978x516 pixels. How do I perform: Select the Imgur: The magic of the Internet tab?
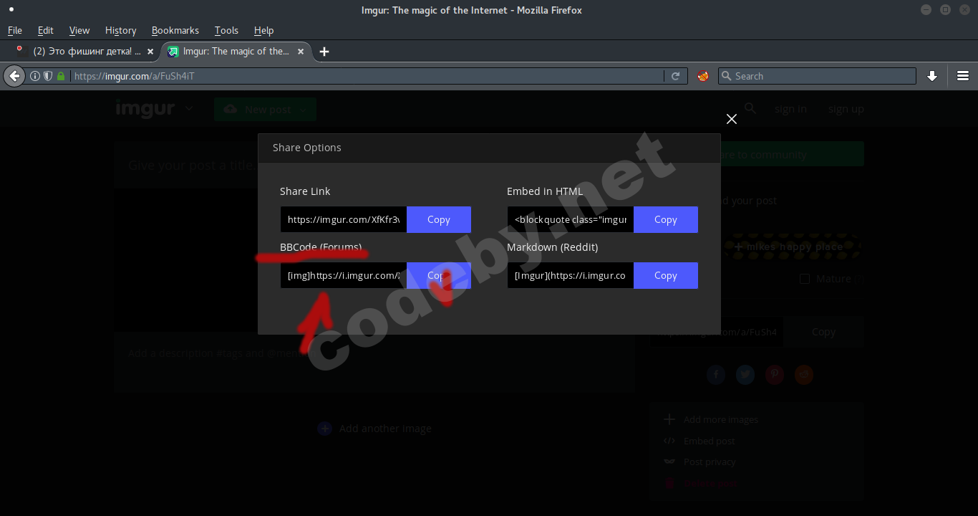click(236, 52)
